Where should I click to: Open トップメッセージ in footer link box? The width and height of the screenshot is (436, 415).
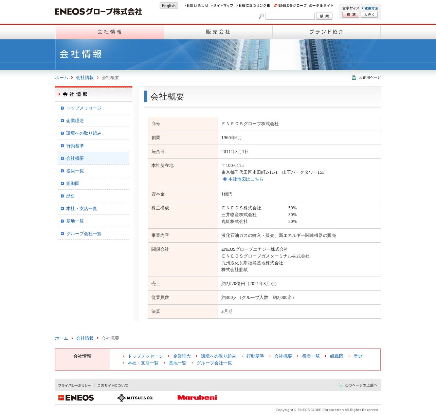point(145,356)
